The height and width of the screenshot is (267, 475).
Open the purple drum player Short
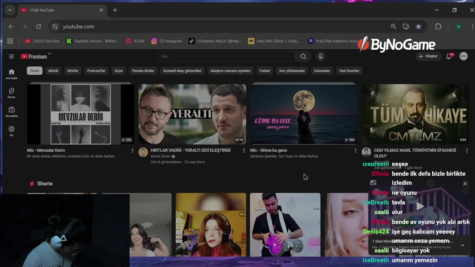[285, 225]
